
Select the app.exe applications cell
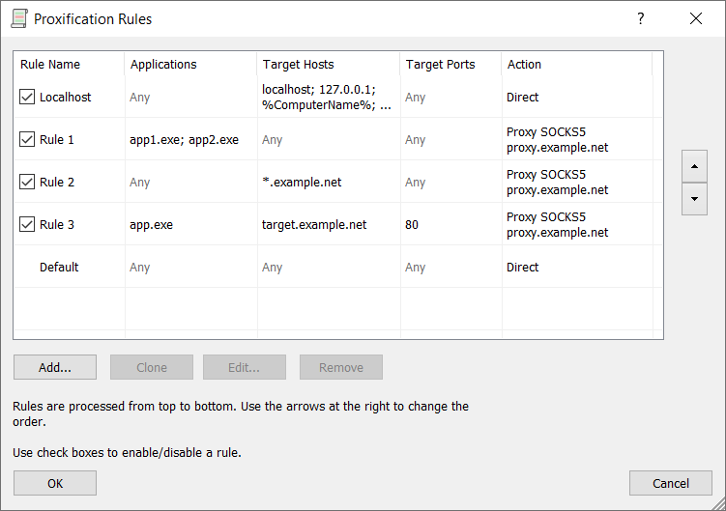152,225
